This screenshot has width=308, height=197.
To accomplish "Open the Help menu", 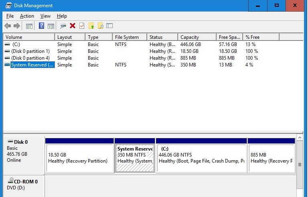I will click(x=62, y=16).
